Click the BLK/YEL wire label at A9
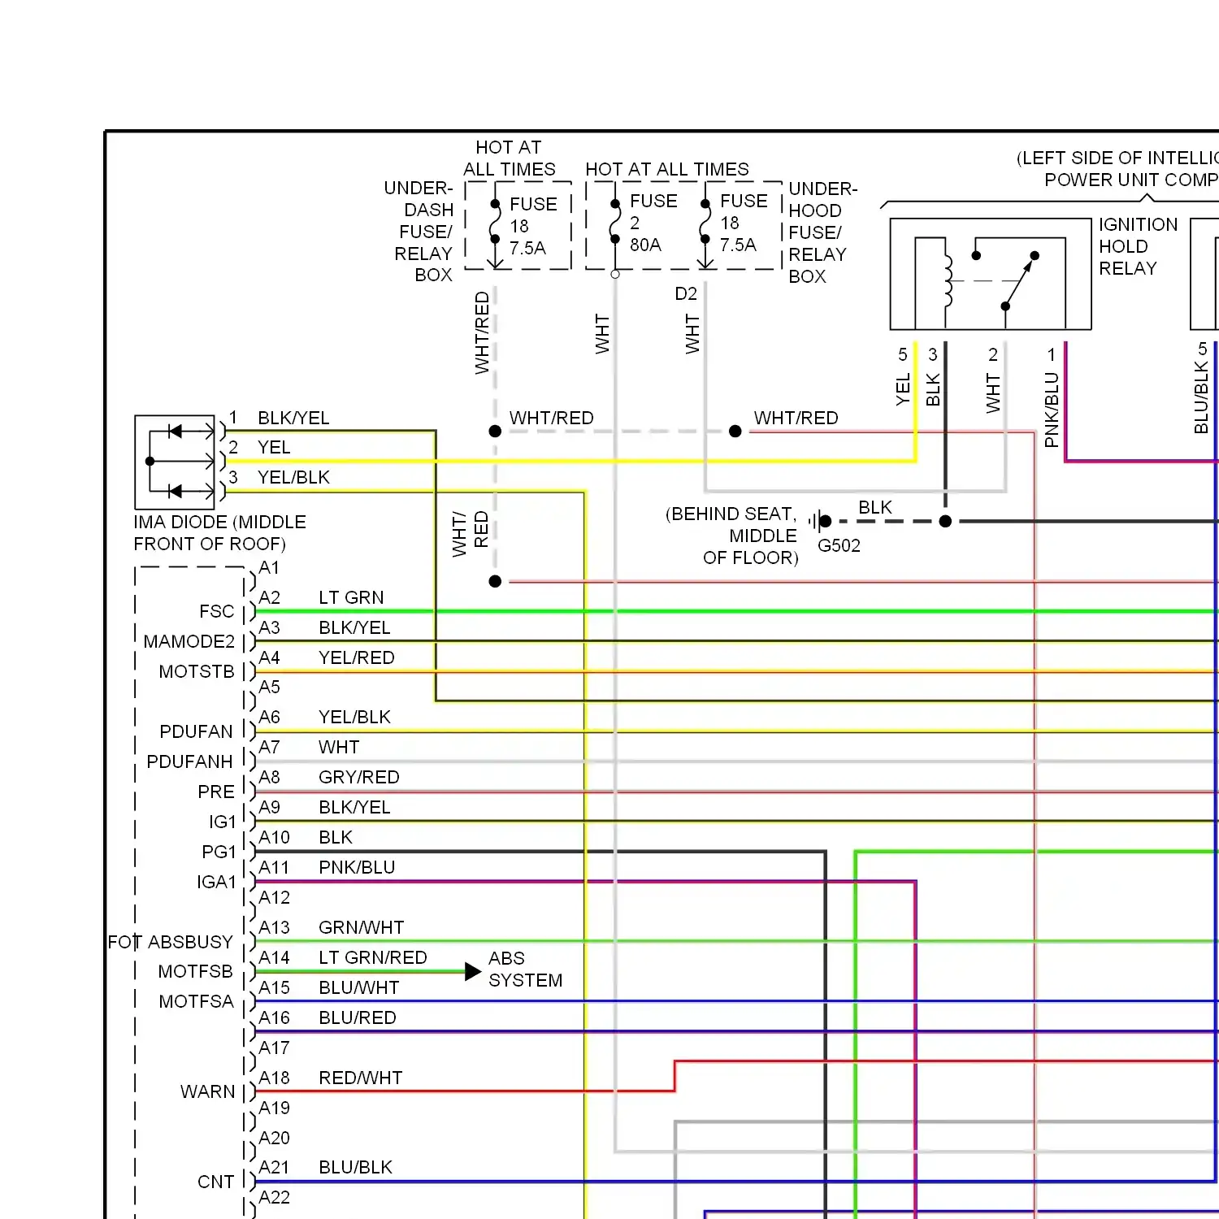Image resolution: width=1219 pixels, height=1219 pixels. pyautogui.click(x=354, y=807)
